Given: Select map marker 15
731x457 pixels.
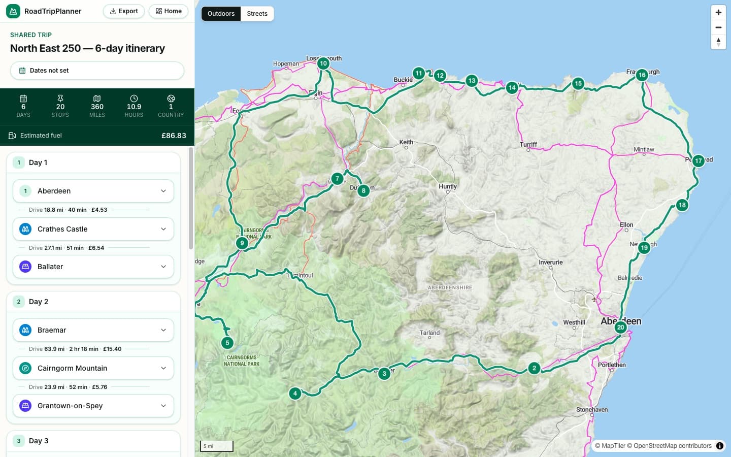Looking at the screenshot, I should tap(578, 83).
